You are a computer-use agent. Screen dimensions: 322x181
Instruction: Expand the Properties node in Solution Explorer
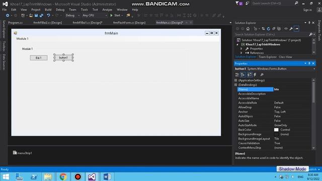(x=242, y=49)
